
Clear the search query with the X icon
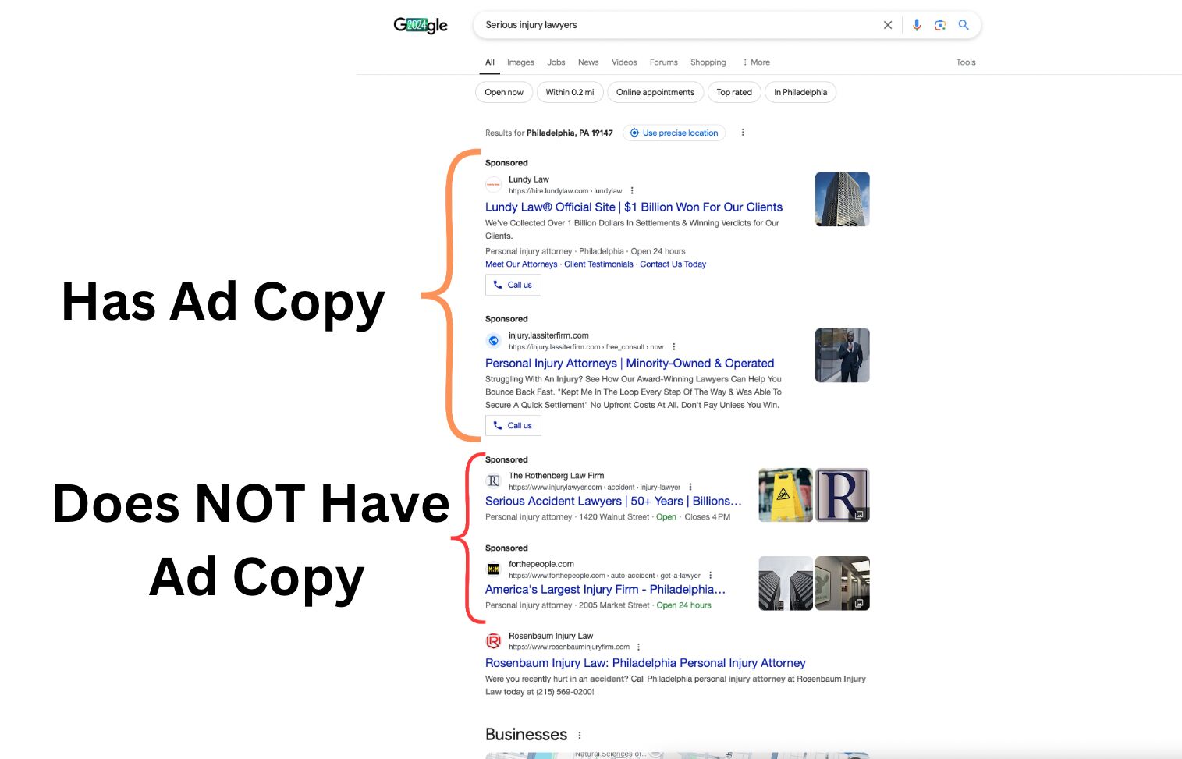pos(887,24)
